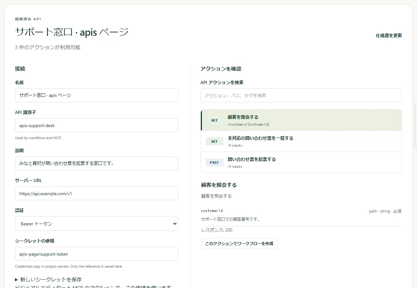
Task: Edit the 名前 input field
Action: (97, 95)
